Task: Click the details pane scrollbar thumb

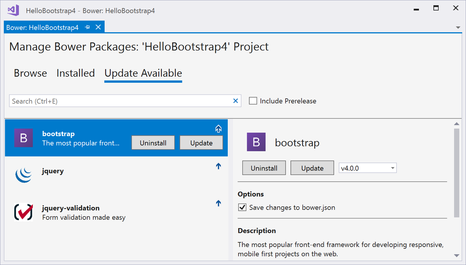Action: 457,173
